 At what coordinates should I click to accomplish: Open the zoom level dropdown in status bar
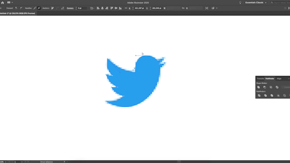pos(6,162)
